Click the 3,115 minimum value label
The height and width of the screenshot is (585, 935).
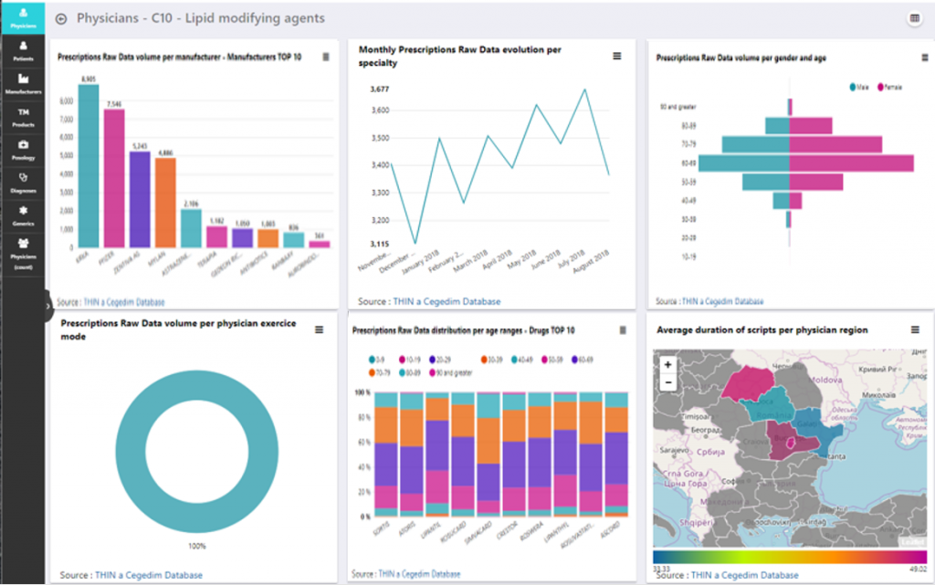pos(380,245)
